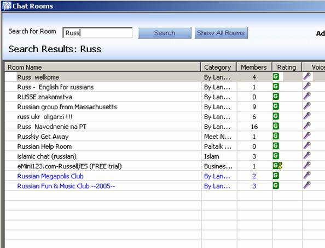Click the microphone icon for Russ welkome room

point(307,76)
